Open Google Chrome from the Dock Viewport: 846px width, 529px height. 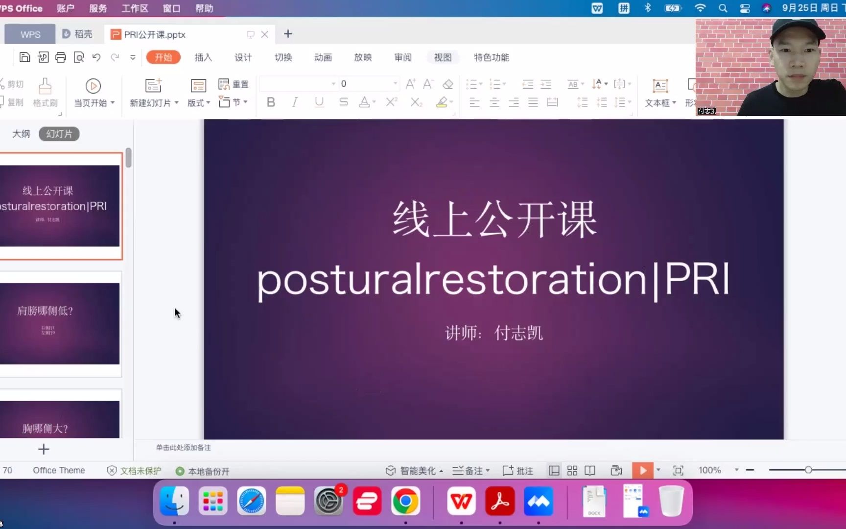[405, 501]
